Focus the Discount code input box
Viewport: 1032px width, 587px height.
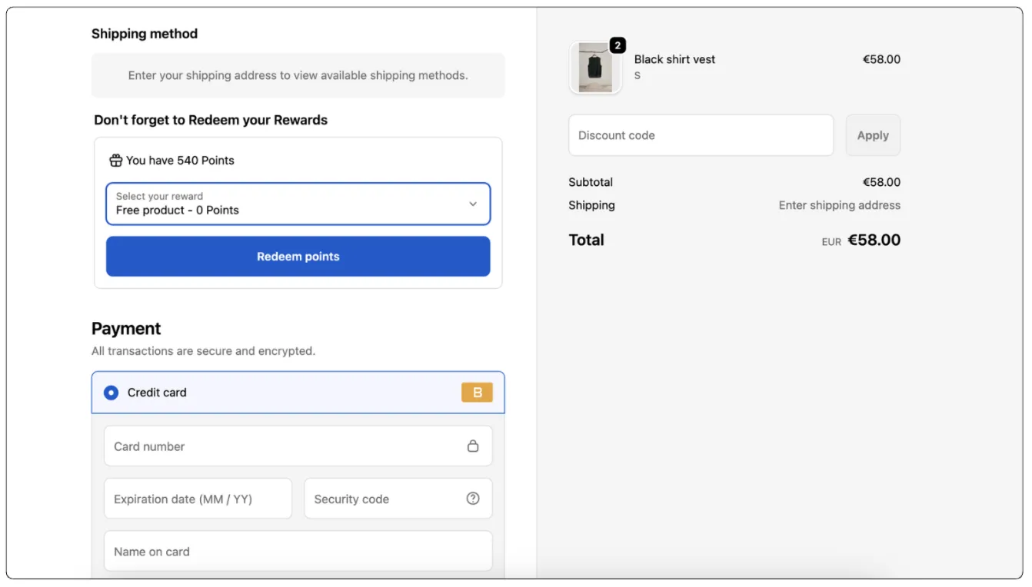(x=701, y=135)
